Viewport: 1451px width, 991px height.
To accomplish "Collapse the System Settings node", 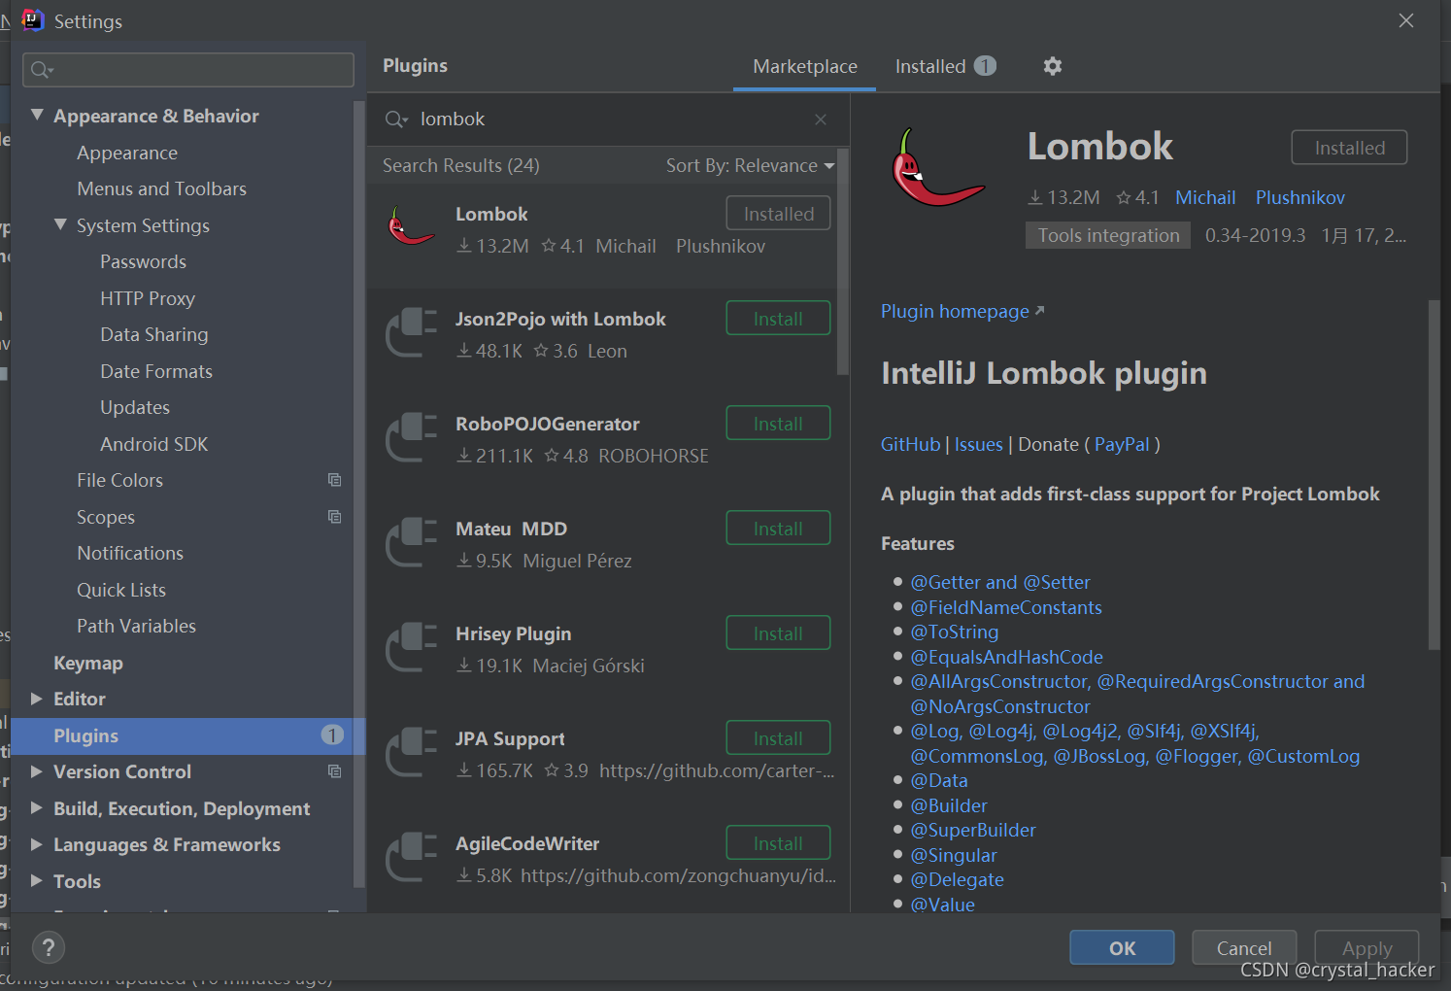I will pyautogui.click(x=60, y=224).
